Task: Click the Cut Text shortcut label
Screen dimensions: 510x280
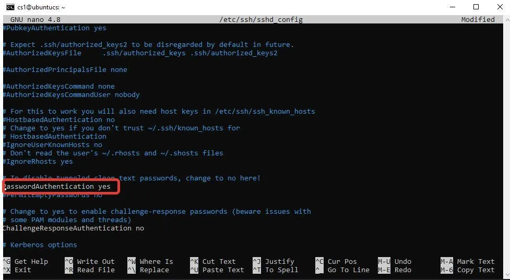Action: tap(219, 261)
